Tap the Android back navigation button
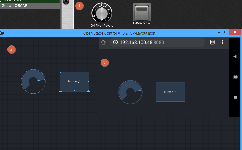Screen dimensions: 242x150 click(235, 57)
